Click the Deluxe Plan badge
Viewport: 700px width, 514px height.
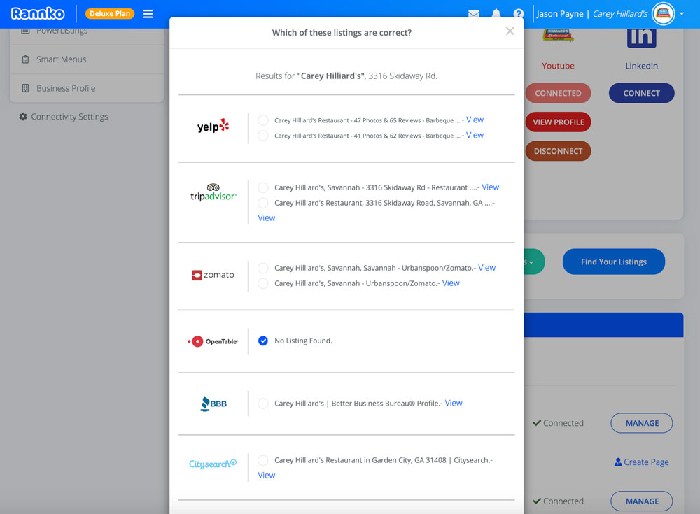110,14
